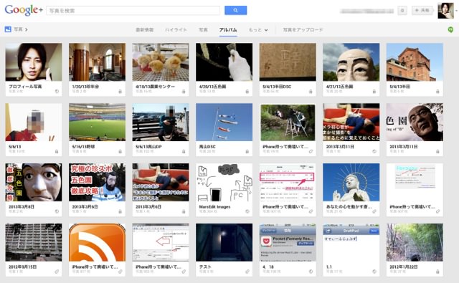
Task: Open the red brick building thumbnail
Action: click(x=415, y=62)
